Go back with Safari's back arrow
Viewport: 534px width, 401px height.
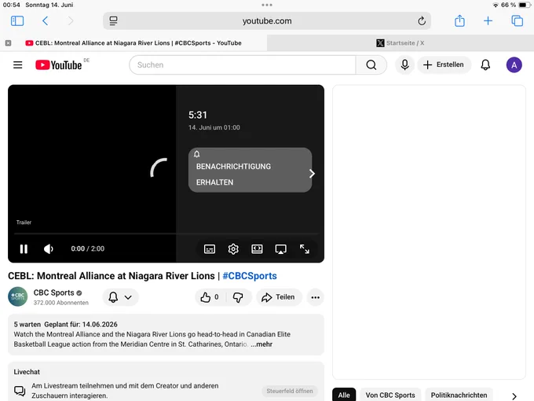(x=45, y=20)
